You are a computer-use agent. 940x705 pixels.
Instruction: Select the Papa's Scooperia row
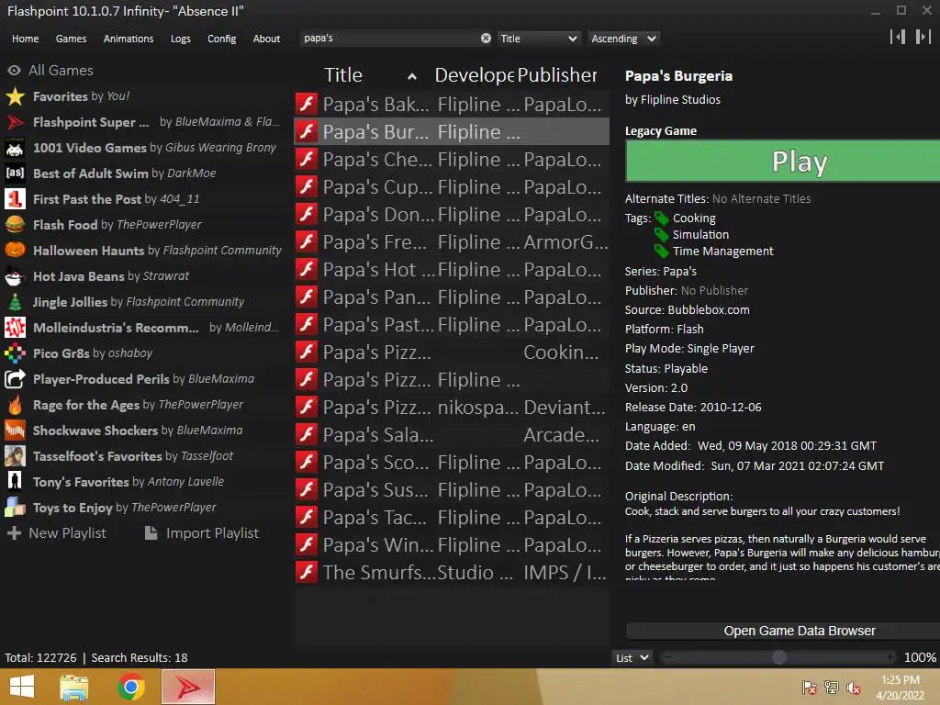[452, 463]
